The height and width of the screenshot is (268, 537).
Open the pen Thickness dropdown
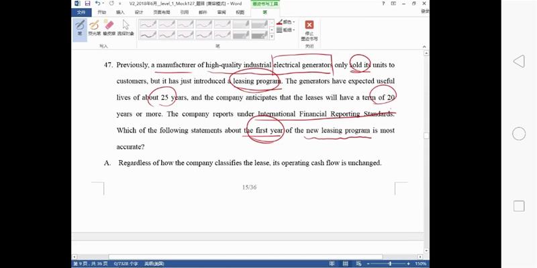pyautogui.click(x=286, y=29)
